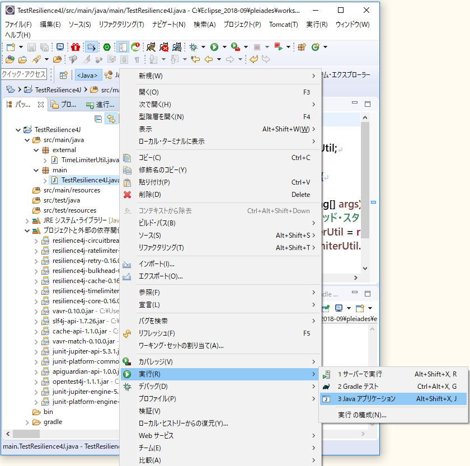Collapse the external package node
Screen dimensions: 470x466
click(x=35, y=149)
